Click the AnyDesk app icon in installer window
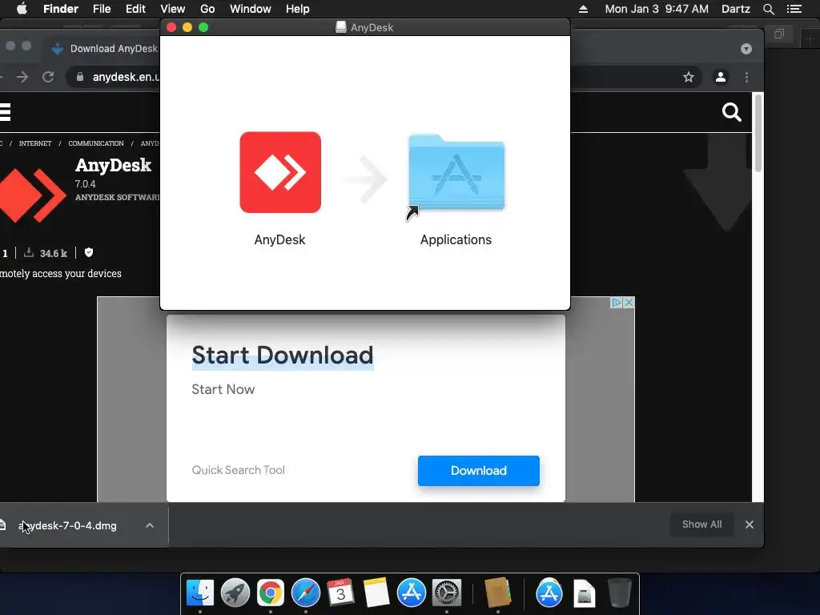This screenshot has height=615, width=820. (280, 172)
